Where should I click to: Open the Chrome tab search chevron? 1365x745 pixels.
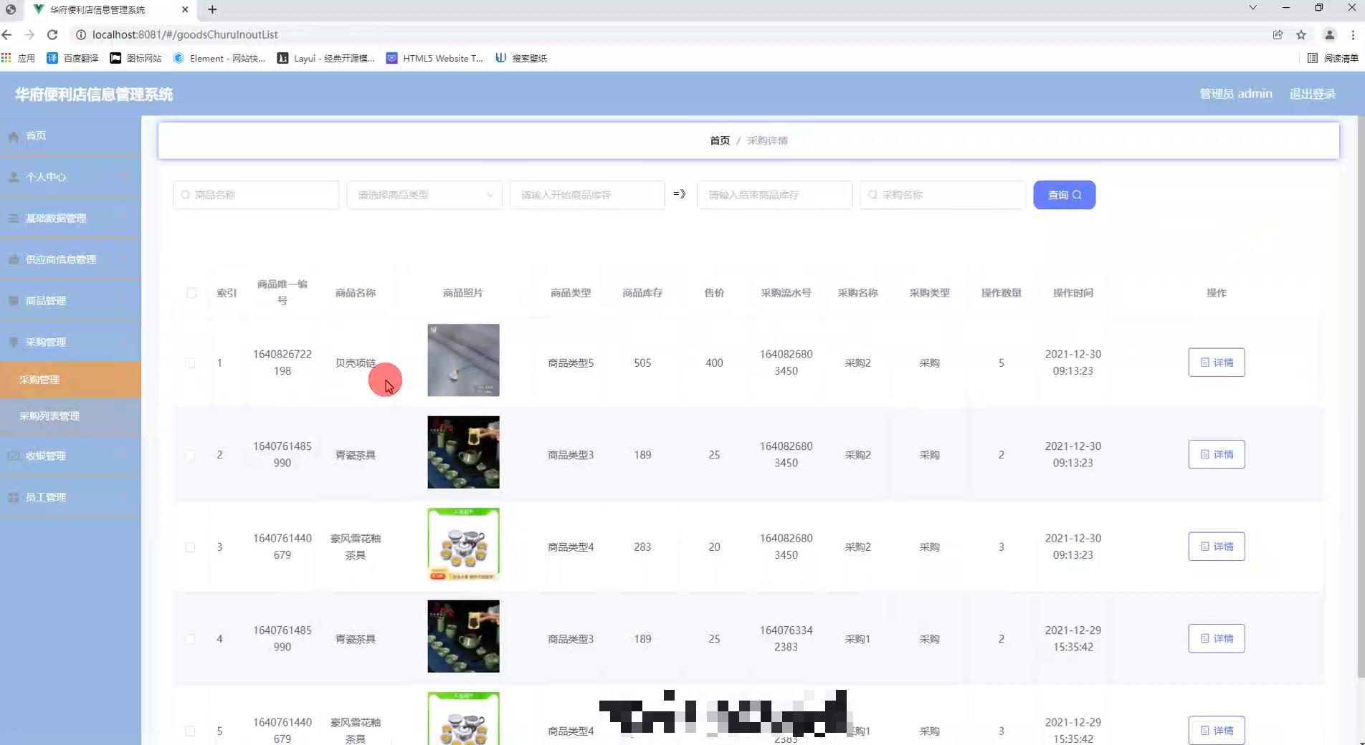tap(1252, 8)
